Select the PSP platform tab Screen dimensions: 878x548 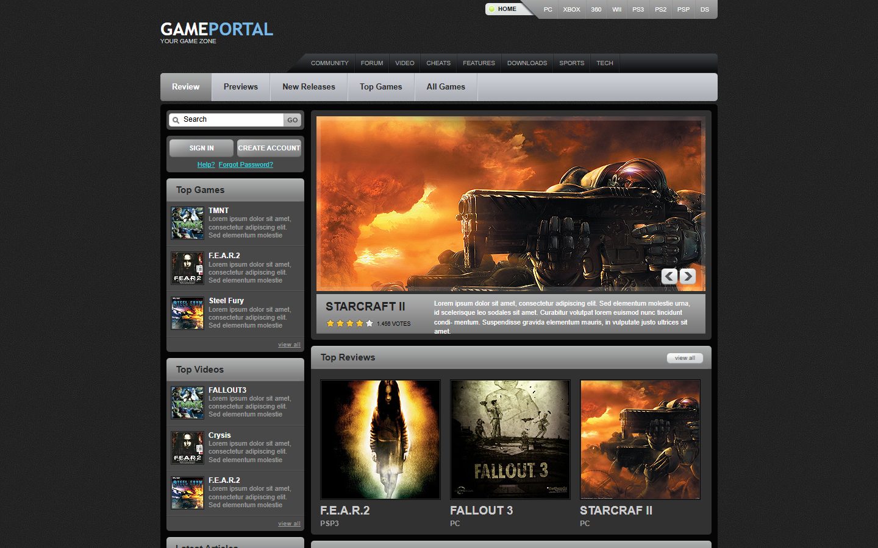[683, 10]
